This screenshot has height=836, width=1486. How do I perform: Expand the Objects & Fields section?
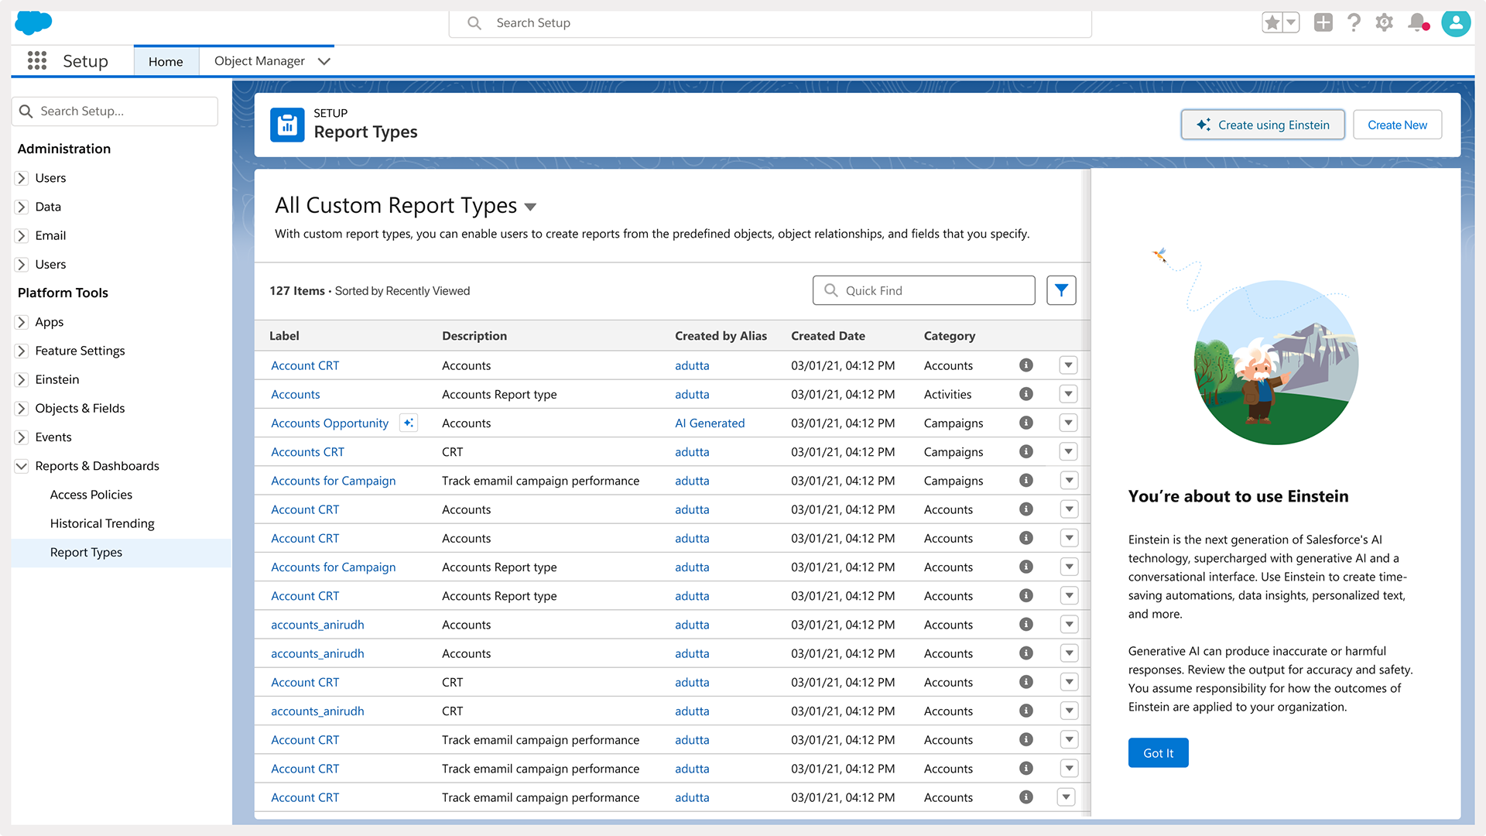(x=22, y=408)
